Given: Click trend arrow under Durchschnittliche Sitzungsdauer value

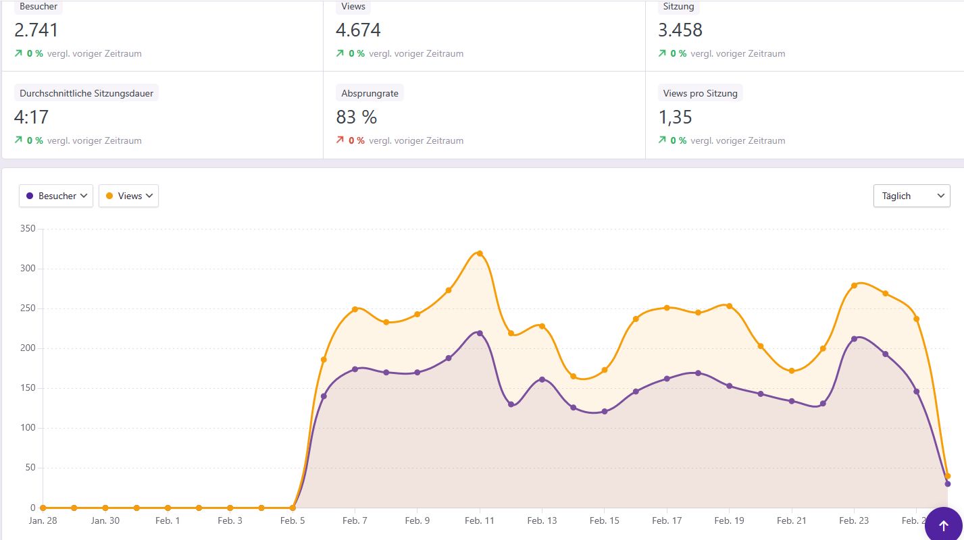Looking at the screenshot, I should pos(18,140).
